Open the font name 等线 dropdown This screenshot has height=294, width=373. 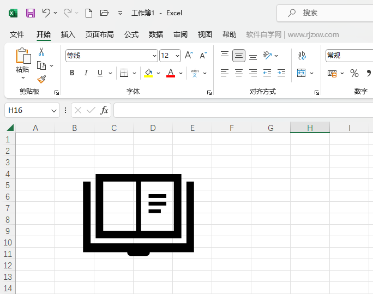click(x=154, y=56)
